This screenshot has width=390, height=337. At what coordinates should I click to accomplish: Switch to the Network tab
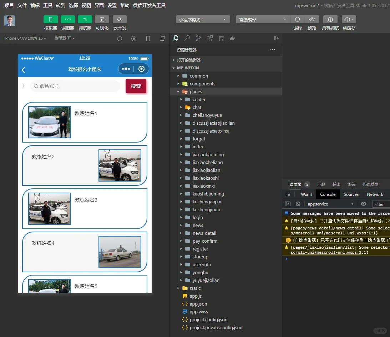point(375,194)
